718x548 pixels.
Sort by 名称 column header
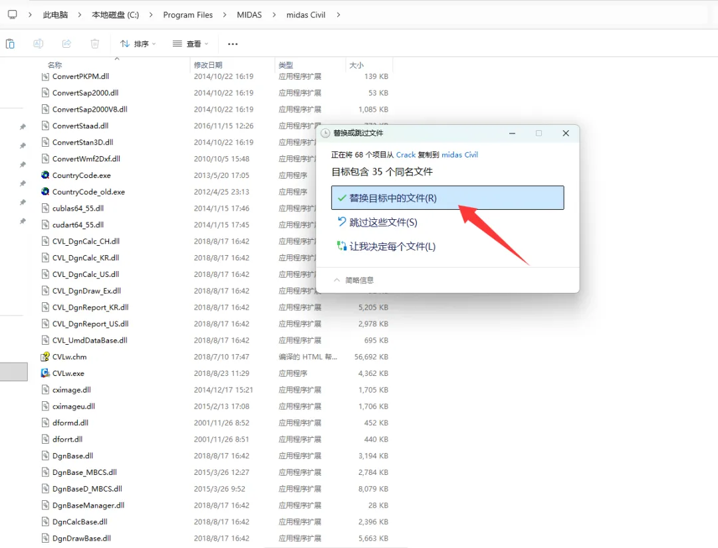[55, 65]
